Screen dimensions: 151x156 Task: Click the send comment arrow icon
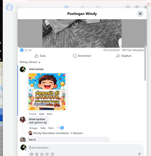coord(139,154)
